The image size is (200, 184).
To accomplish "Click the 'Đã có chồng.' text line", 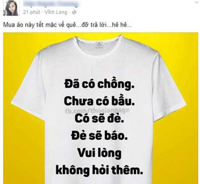I will [99, 84].
